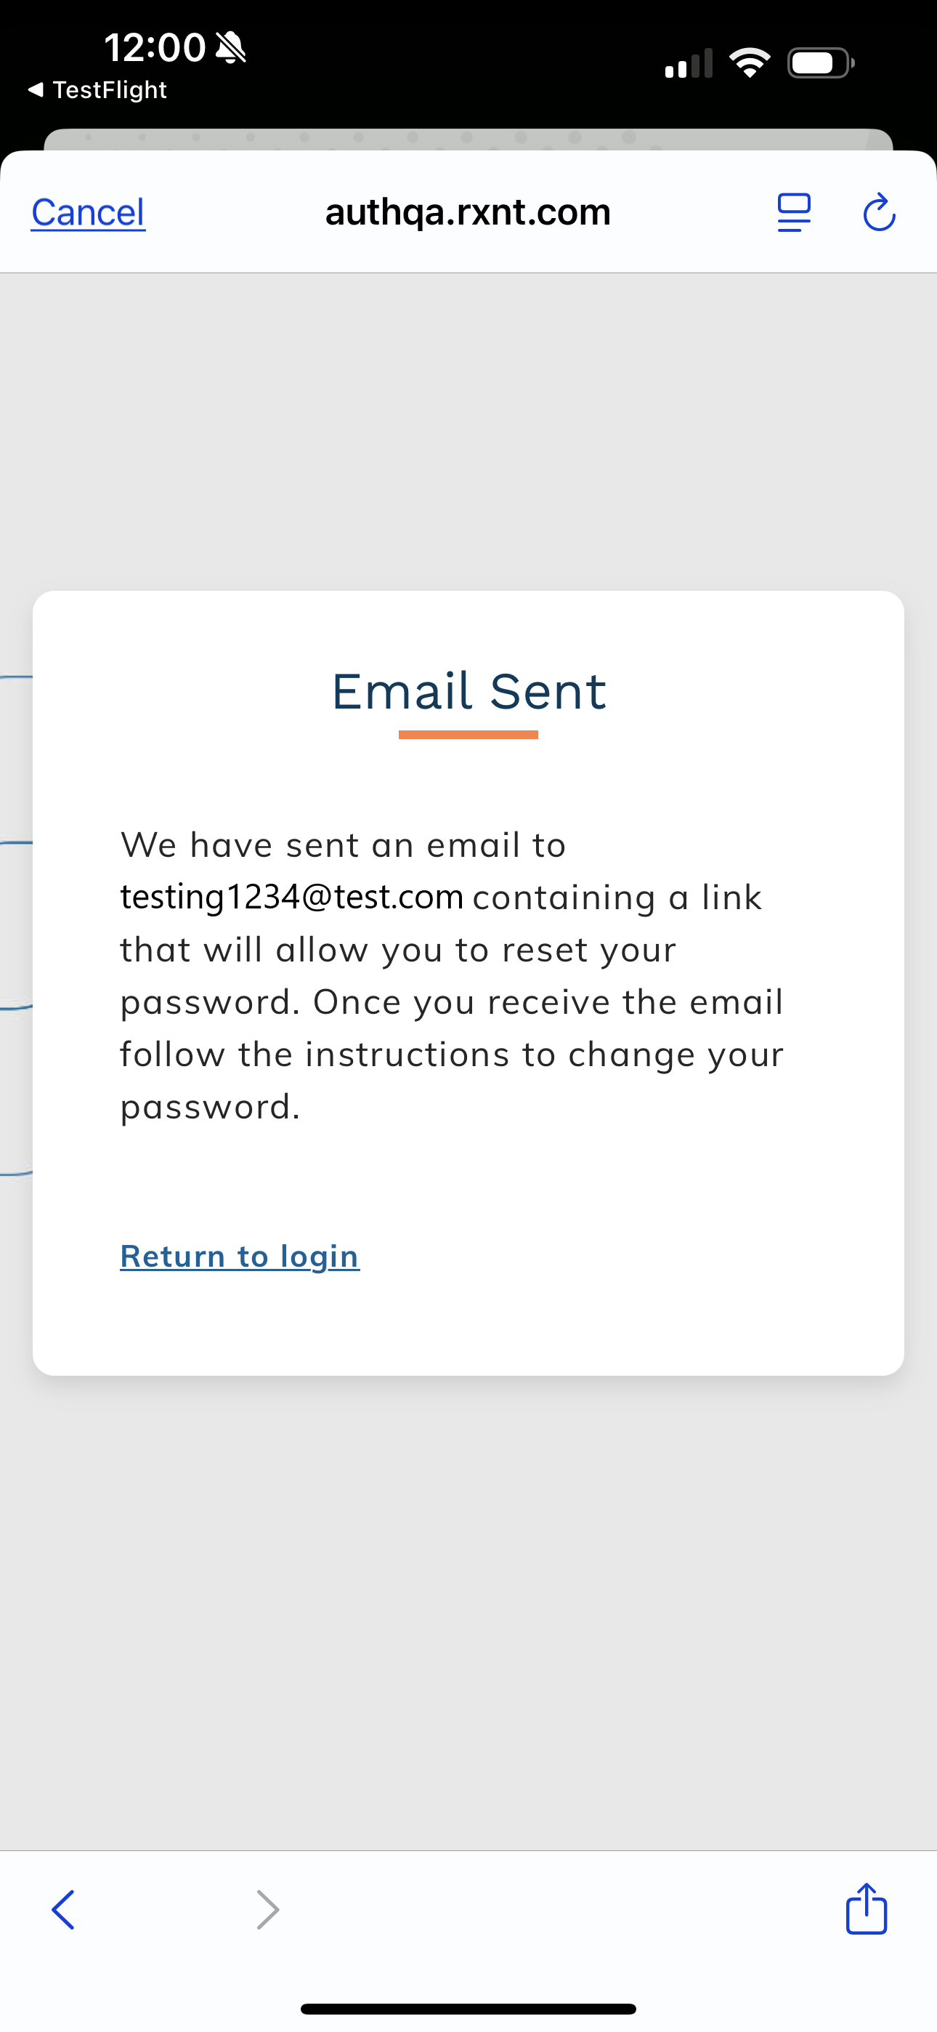
Task: Tap the background card behind the sheet
Action: [468, 139]
